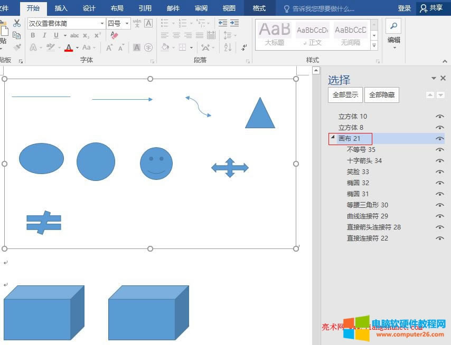Select the clear formatting eraser icon
This screenshot has height=345, width=451.
114,35
